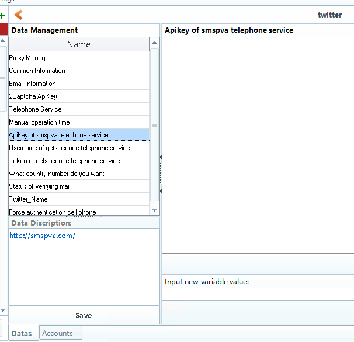Pick What country number do you want
This screenshot has height=342, width=354.
[x=57, y=174]
